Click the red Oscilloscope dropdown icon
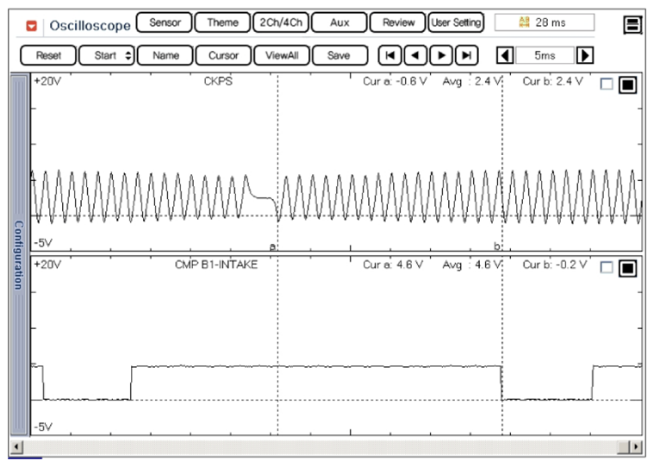The image size is (654, 467). point(32,24)
